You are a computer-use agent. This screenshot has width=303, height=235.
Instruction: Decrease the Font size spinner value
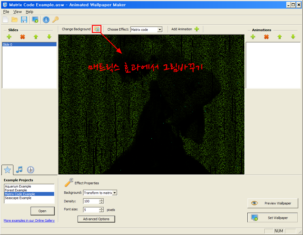(x=101, y=211)
